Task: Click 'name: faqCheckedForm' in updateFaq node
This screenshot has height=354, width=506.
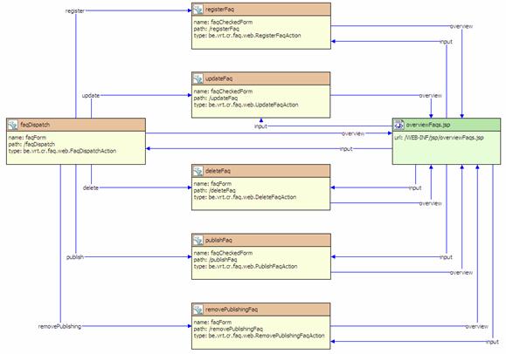Action: (223, 92)
